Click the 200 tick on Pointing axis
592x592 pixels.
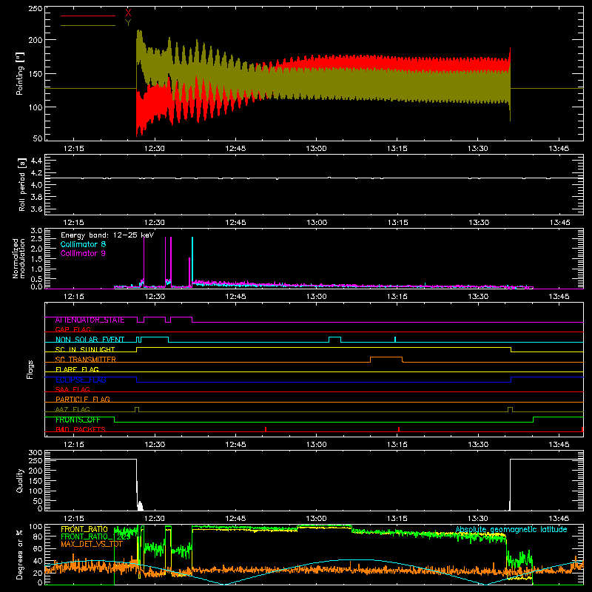[x=35, y=40]
